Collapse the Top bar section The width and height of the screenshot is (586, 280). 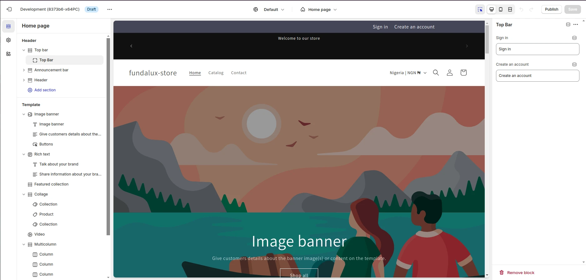(x=24, y=50)
